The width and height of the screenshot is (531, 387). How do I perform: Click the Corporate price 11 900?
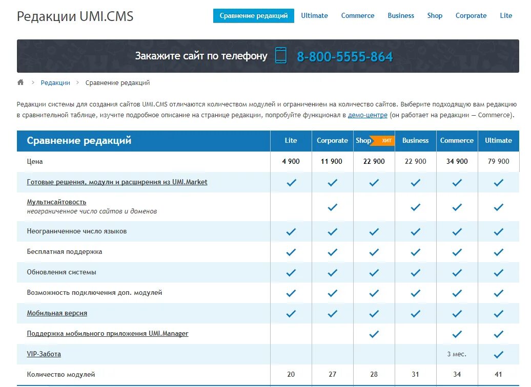pyautogui.click(x=332, y=161)
